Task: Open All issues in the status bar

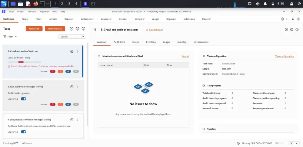Action: pos(27,143)
